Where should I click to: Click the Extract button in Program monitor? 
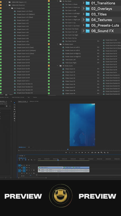[95, 152]
